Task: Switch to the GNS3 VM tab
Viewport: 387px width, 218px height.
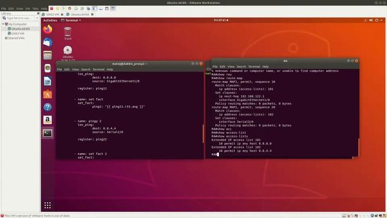Action: point(53,15)
